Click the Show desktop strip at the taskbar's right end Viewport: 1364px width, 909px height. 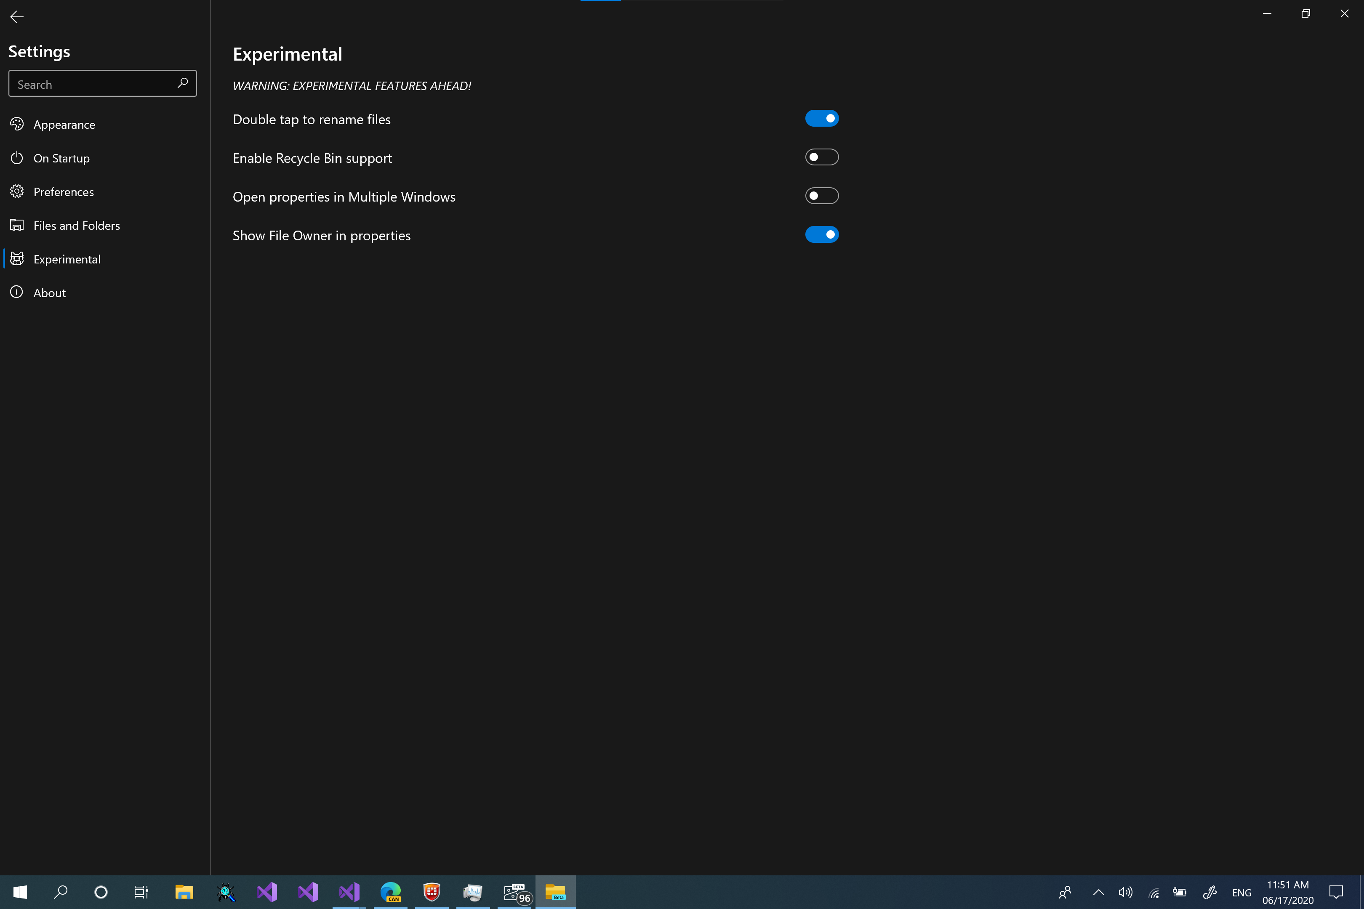coord(1361,892)
